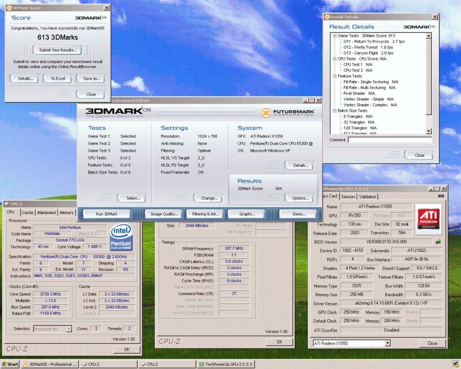The height and width of the screenshot is (369, 461).
Task: Switch to the Mainboard tab in CPU-Z
Action: (x=46, y=213)
